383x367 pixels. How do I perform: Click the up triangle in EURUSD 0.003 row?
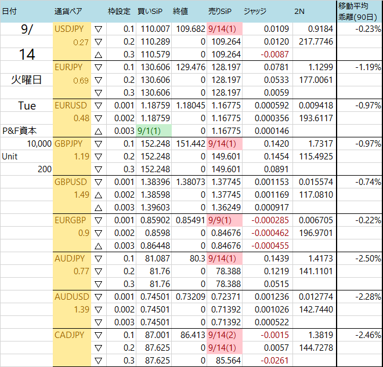pyautogui.click(x=98, y=132)
